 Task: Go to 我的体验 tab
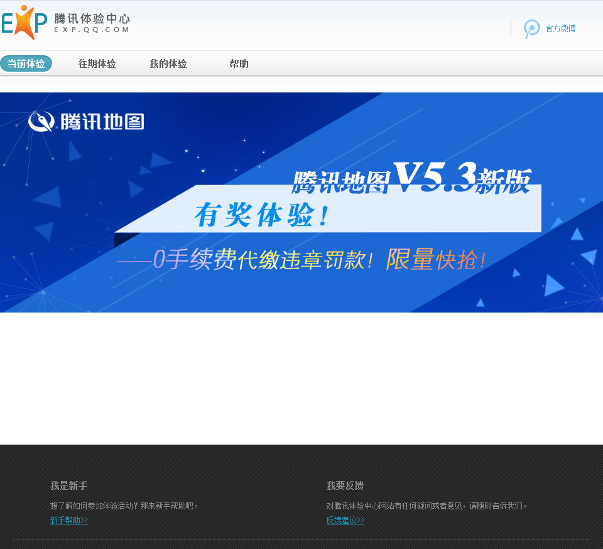168,64
